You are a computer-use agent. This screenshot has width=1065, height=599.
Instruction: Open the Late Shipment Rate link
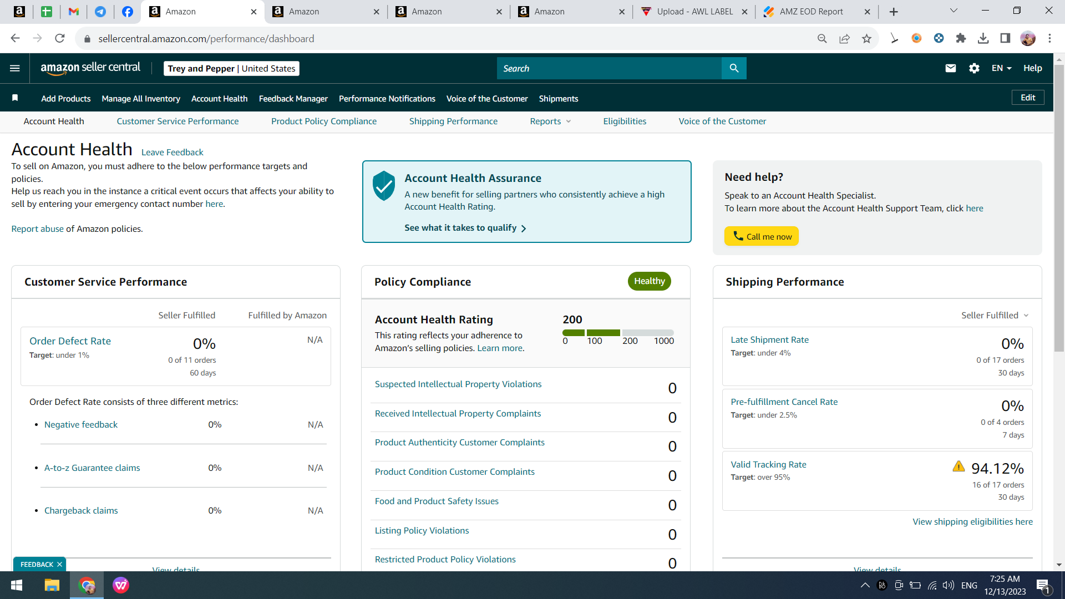point(769,340)
